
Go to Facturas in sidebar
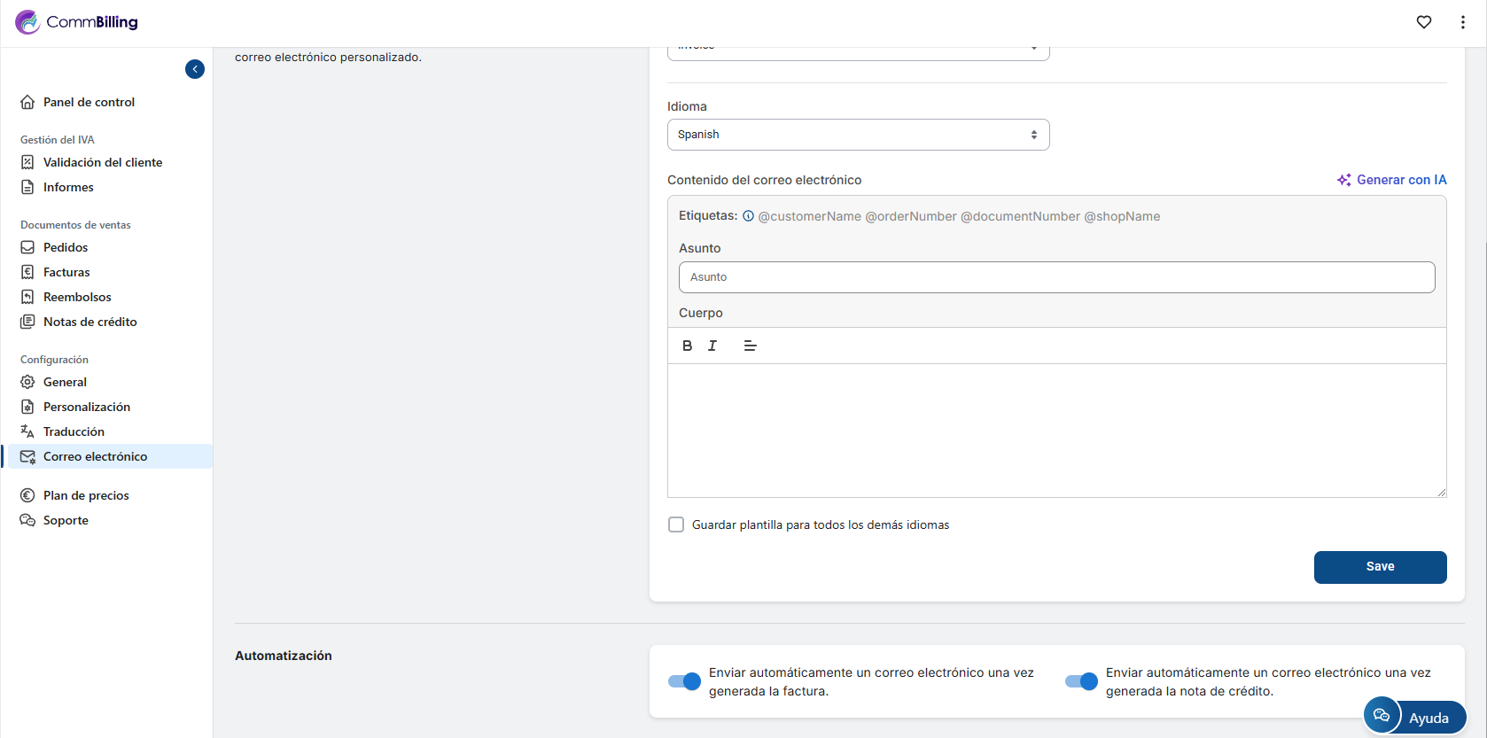tap(66, 272)
